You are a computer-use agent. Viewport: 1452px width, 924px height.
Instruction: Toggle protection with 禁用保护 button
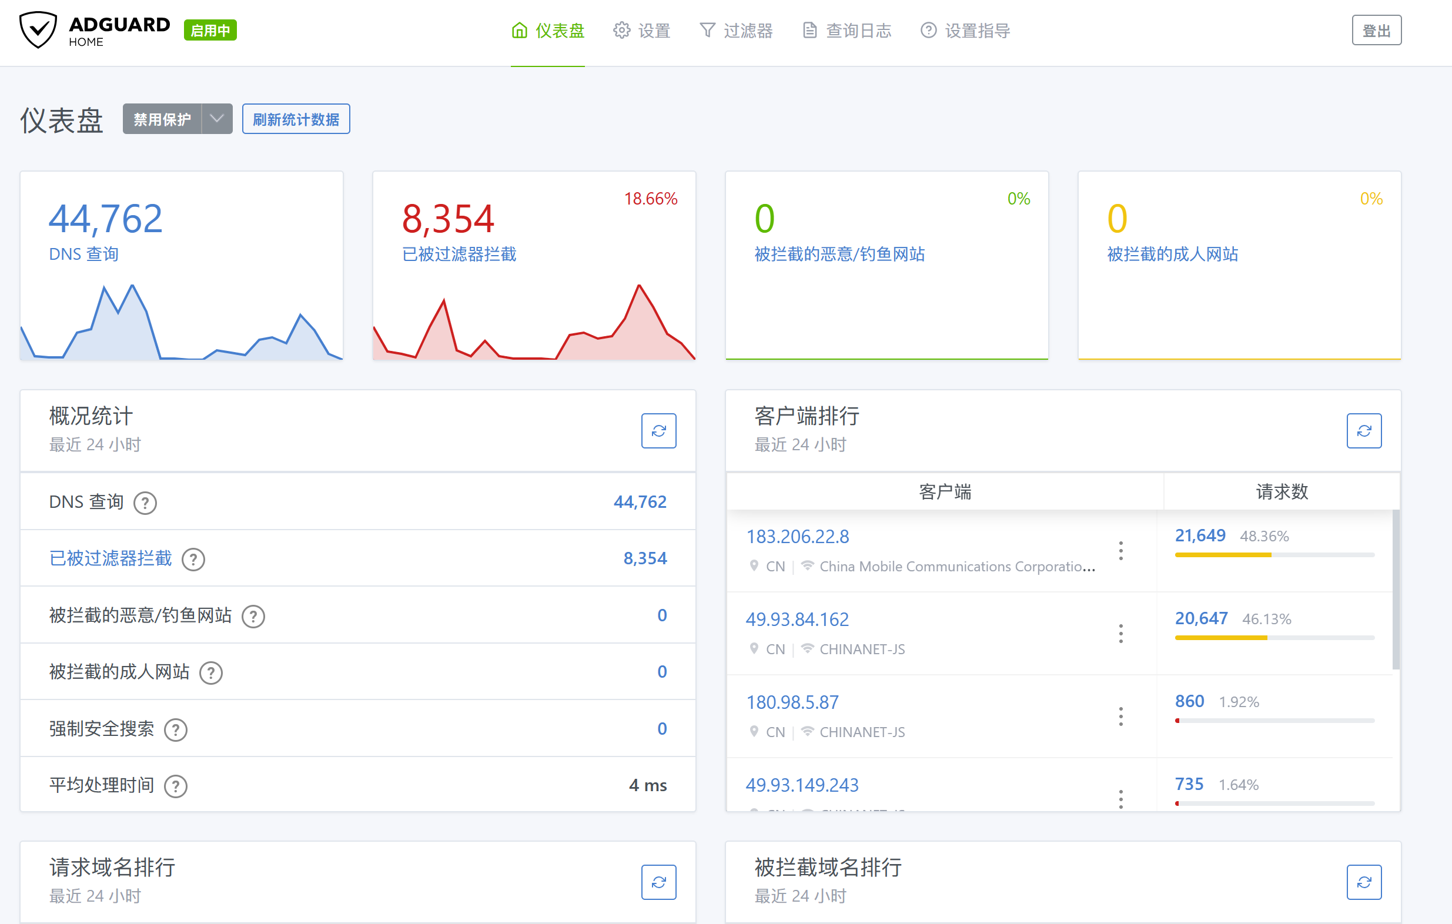tap(162, 119)
